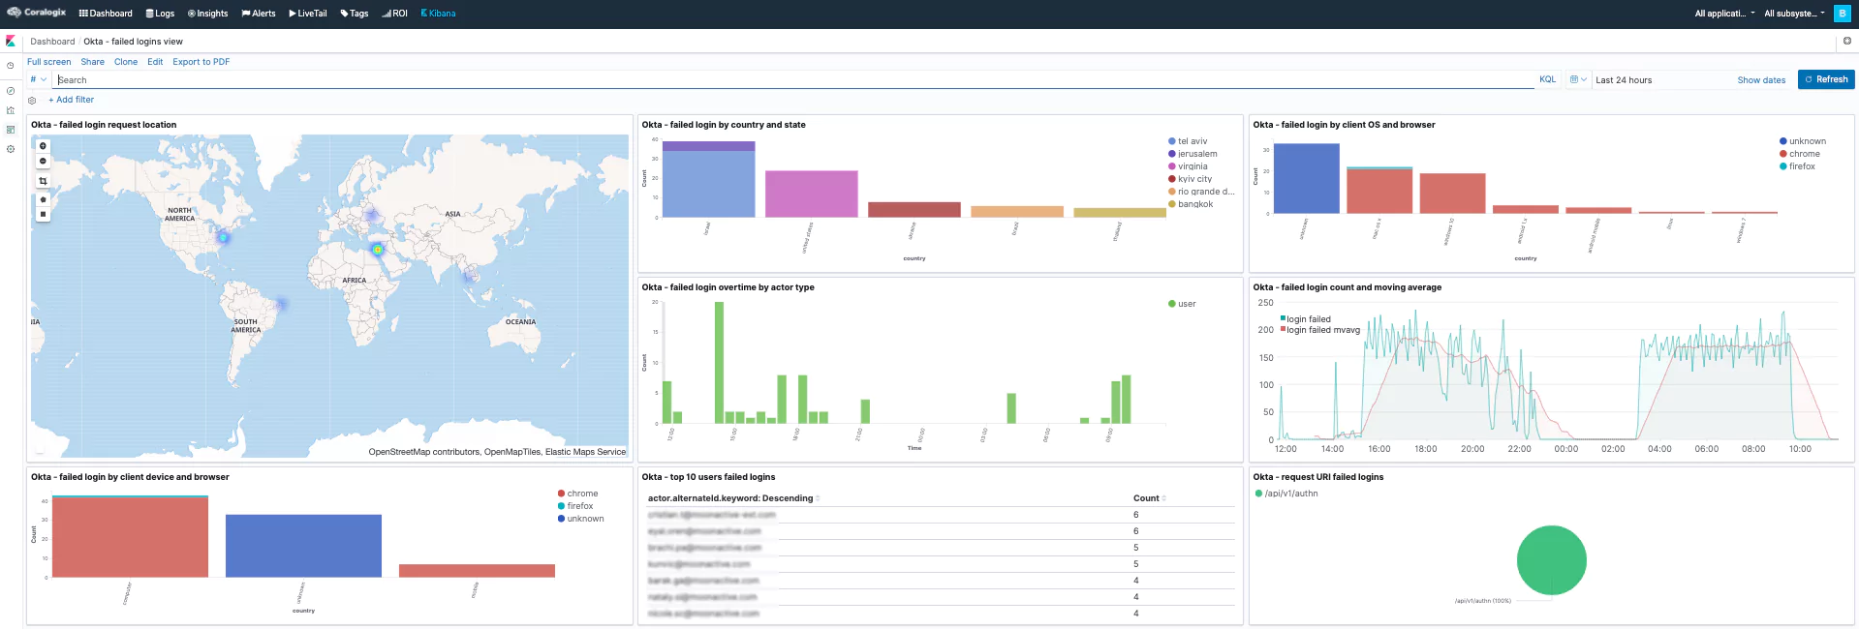The image size is (1859, 629).
Task: Select the draw rectangle map tool
Action: pos(43,214)
